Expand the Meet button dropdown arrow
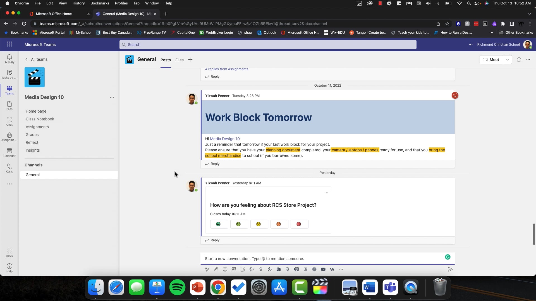536x301 pixels. pyautogui.click(x=507, y=59)
